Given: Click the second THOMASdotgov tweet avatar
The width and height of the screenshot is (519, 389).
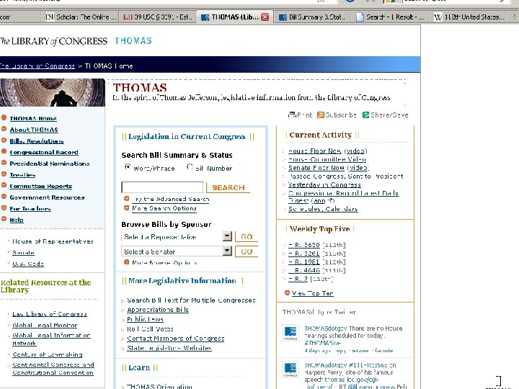Looking at the screenshot, I should (x=290, y=370).
